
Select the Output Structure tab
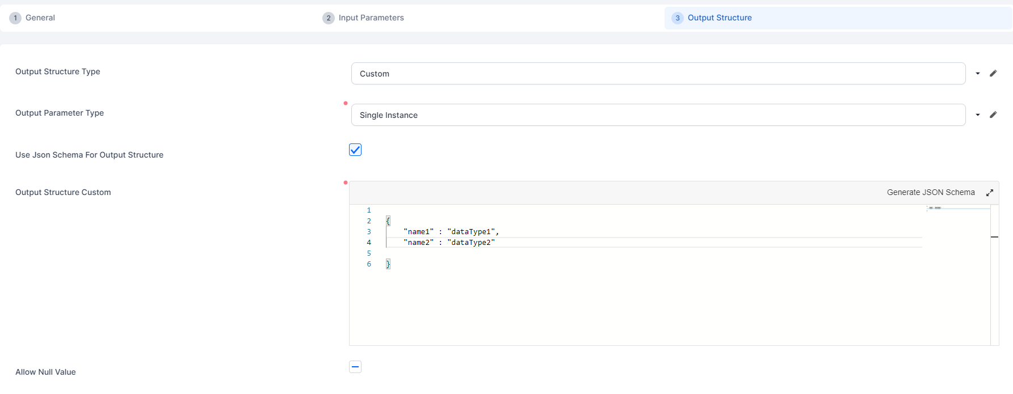(x=719, y=18)
